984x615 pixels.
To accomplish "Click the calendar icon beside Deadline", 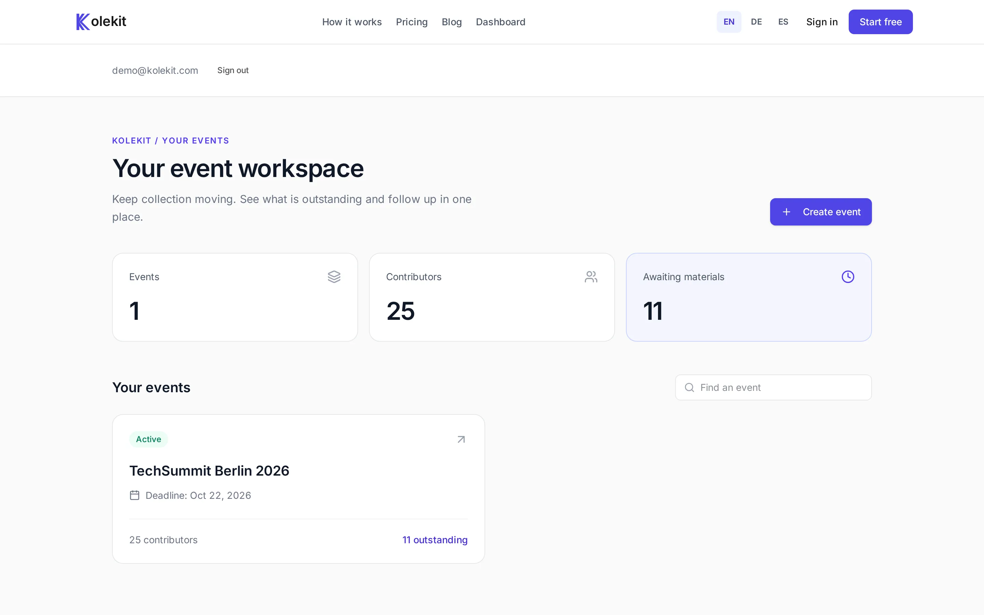I will [135, 495].
